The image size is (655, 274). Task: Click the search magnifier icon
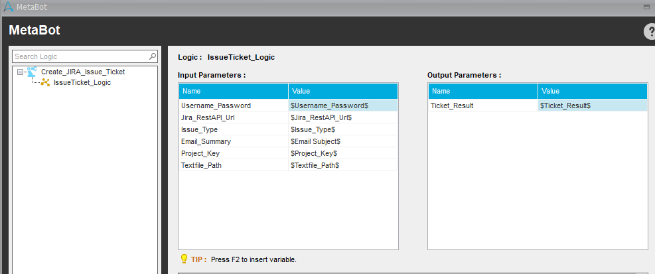click(x=153, y=56)
